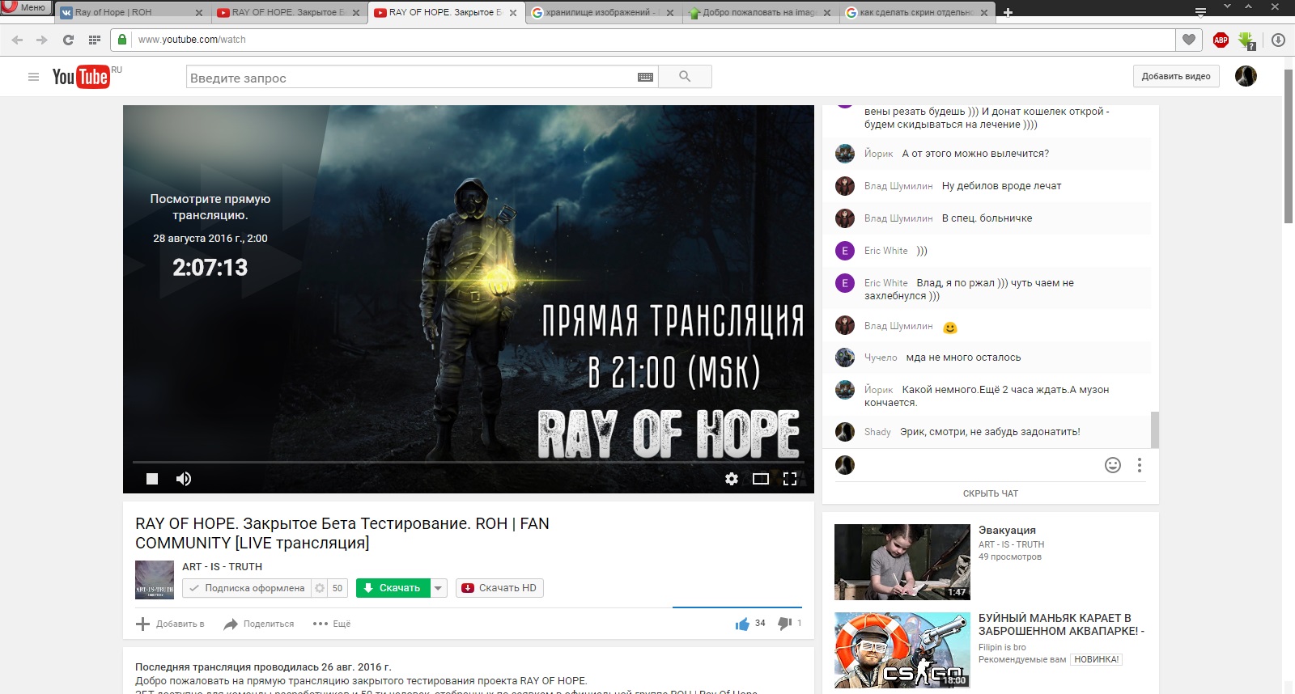Open the browser downloads panel

click(1278, 40)
